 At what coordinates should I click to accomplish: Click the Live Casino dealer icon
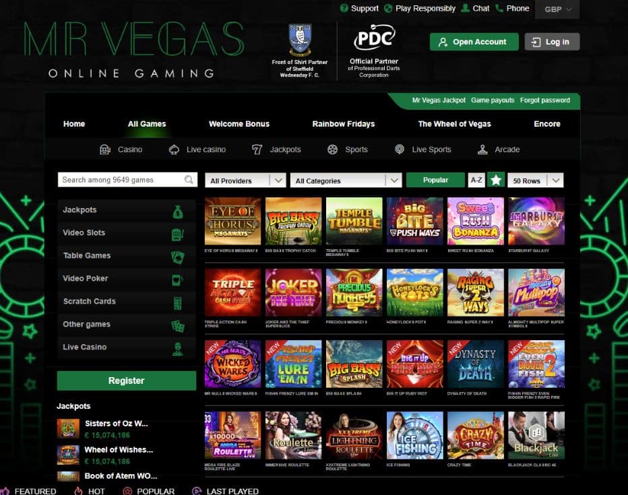(x=177, y=349)
